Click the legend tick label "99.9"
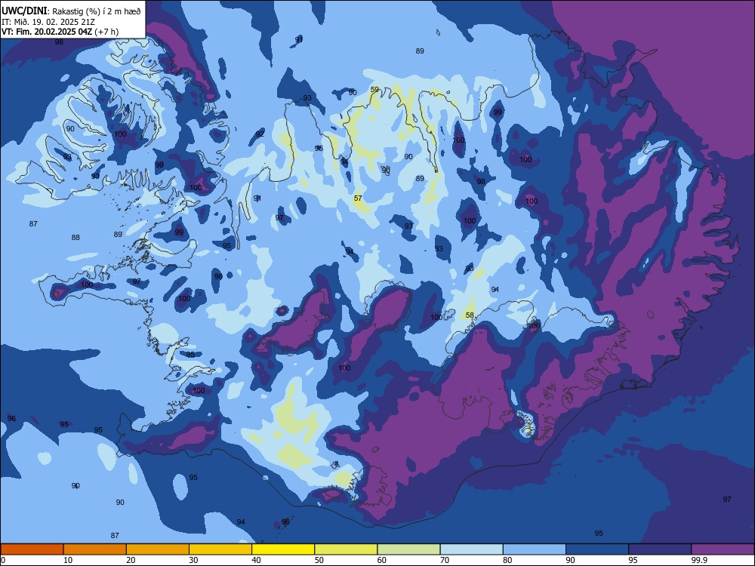This screenshot has height=566, width=755. click(698, 560)
